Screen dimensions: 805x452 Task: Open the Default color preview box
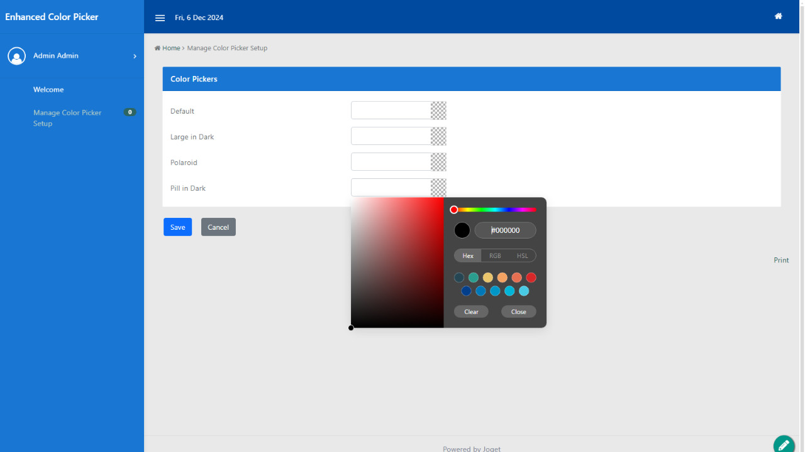click(438, 110)
